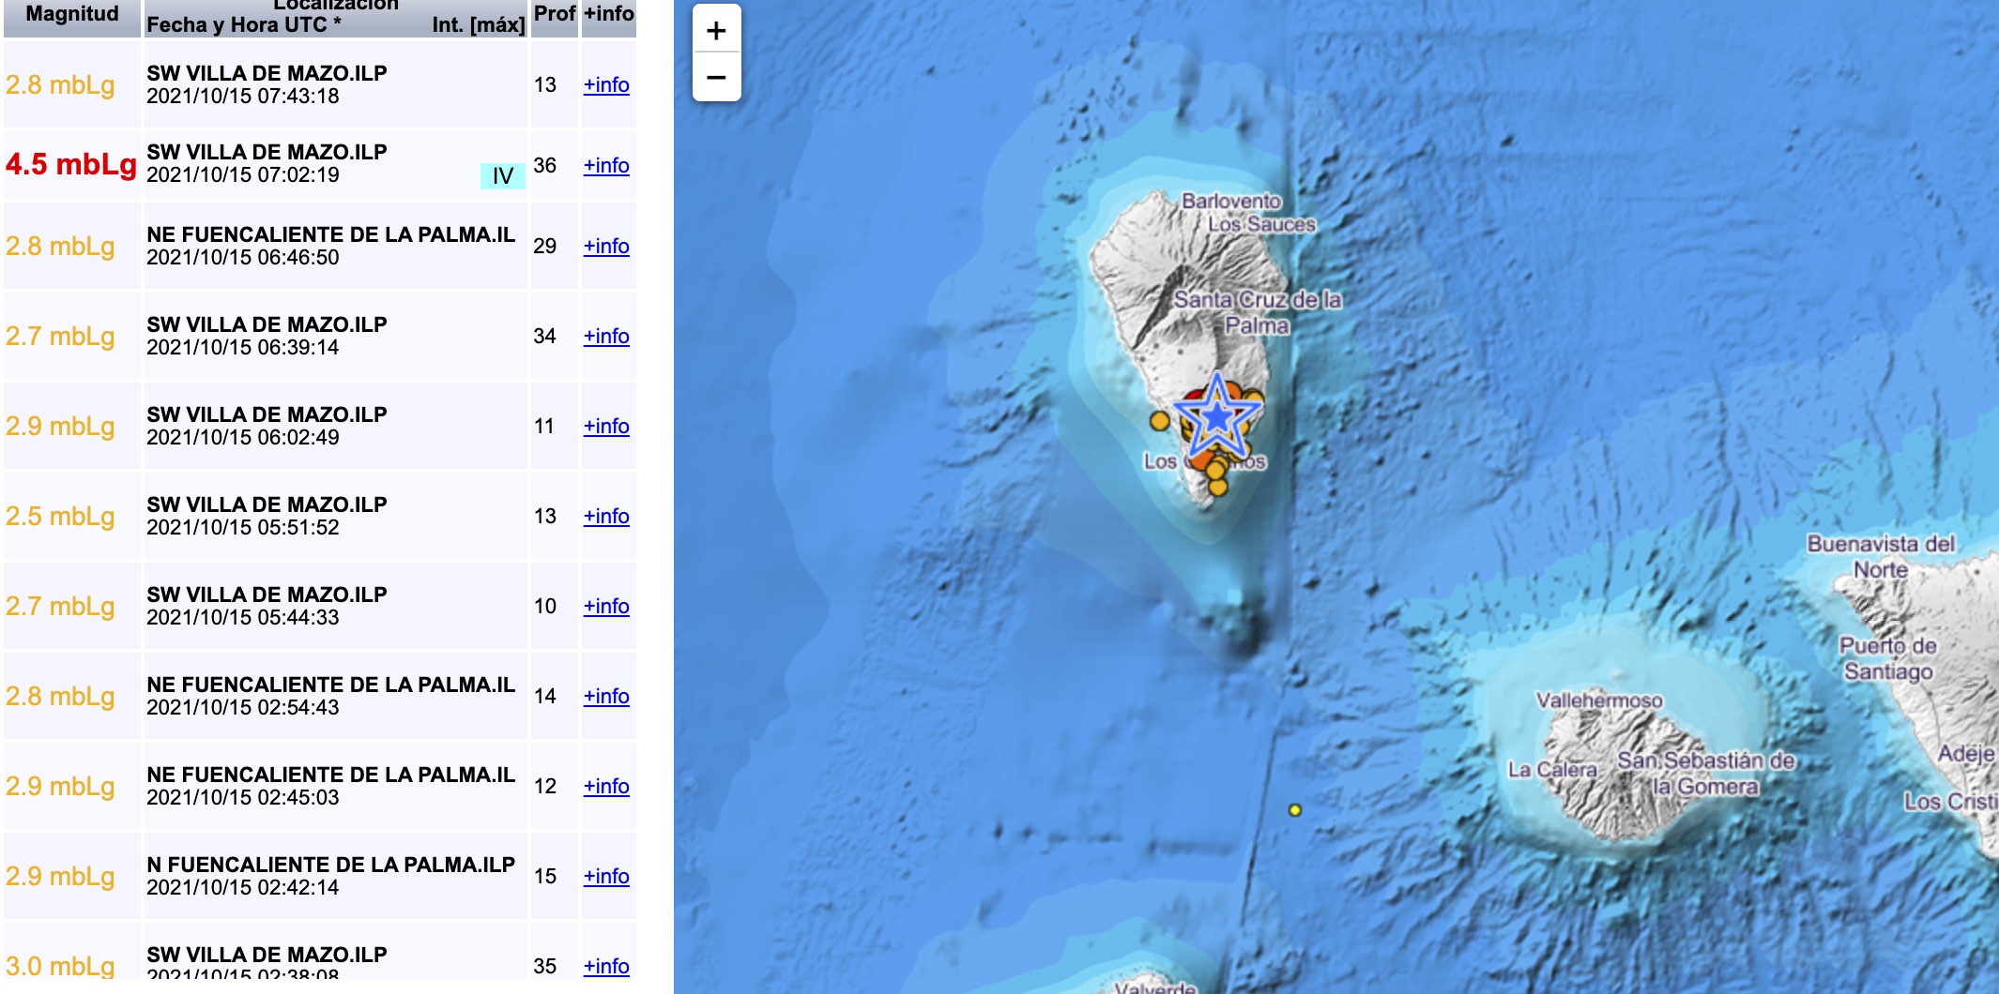Click depth value 11 in Prof column
Image resolution: width=1999 pixels, height=994 pixels.
544,426
